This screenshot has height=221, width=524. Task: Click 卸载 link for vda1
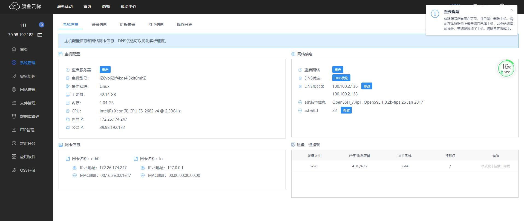click(x=506, y=166)
